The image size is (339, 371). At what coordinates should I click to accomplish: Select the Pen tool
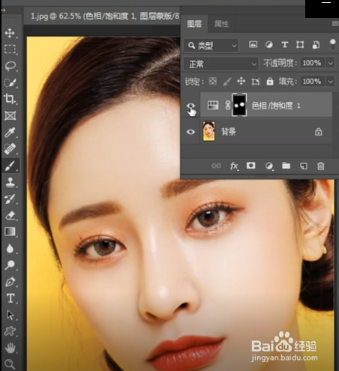coord(10,282)
